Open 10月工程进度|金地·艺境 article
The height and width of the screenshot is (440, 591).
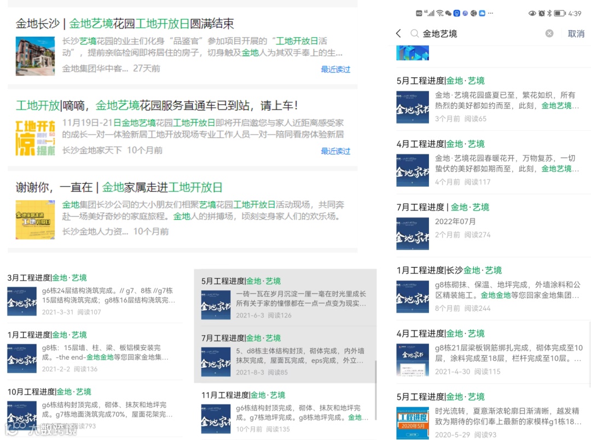pyautogui.click(x=49, y=391)
